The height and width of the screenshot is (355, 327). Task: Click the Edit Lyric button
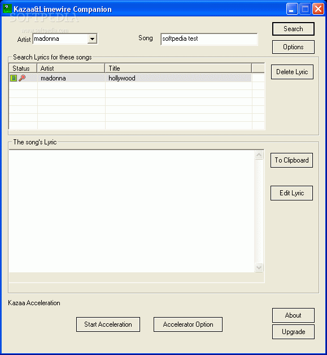pyautogui.click(x=291, y=193)
